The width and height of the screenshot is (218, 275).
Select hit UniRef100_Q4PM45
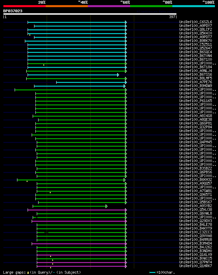(196, 142)
